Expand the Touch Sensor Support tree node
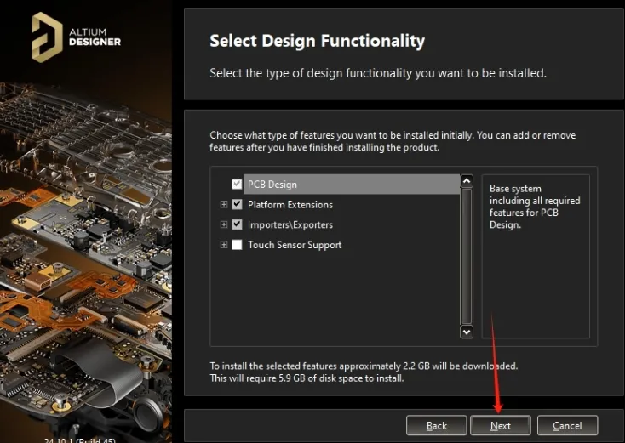625x443 pixels. [224, 244]
